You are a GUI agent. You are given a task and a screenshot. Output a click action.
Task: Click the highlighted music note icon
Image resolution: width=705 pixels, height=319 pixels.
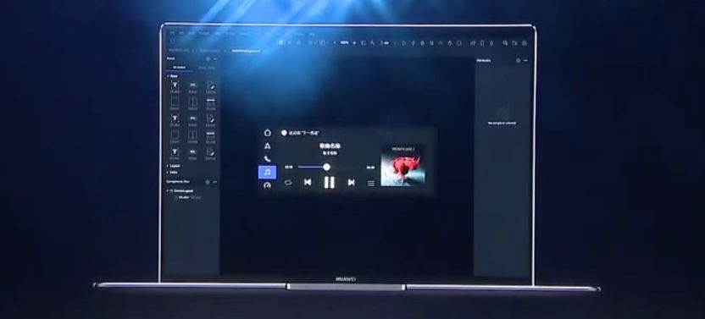pyautogui.click(x=267, y=172)
